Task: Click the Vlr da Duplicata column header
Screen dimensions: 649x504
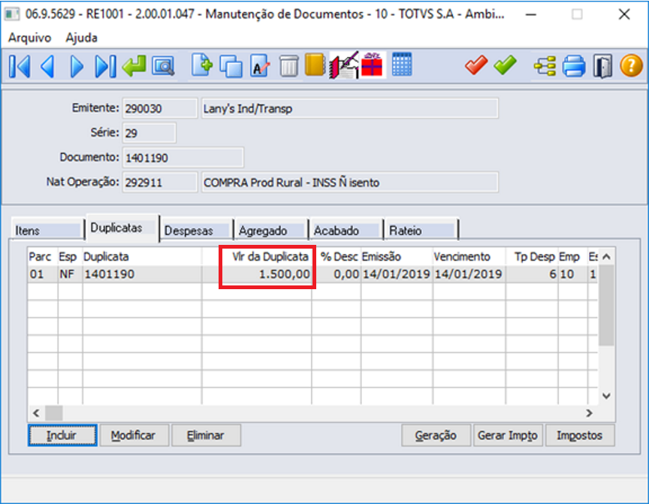Action: click(x=257, y=257)
